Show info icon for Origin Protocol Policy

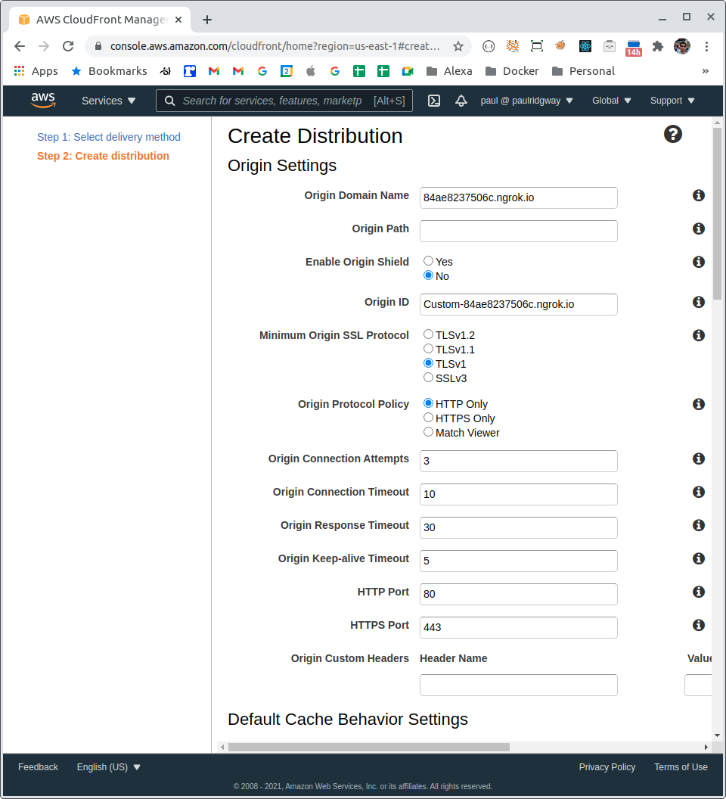699,404
